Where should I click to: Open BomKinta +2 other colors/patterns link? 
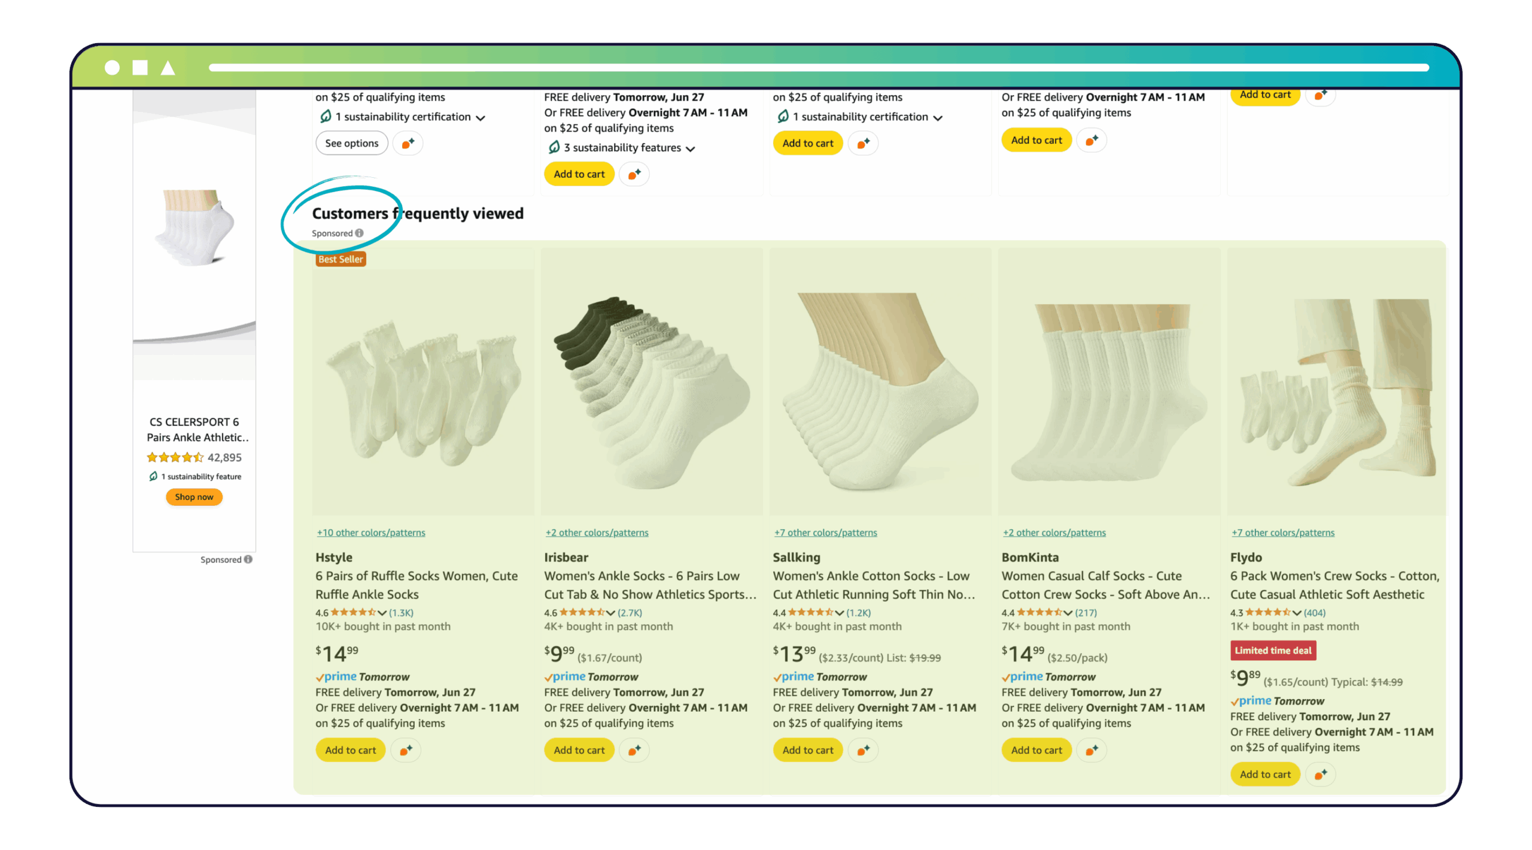click(x=1054, y=533)
